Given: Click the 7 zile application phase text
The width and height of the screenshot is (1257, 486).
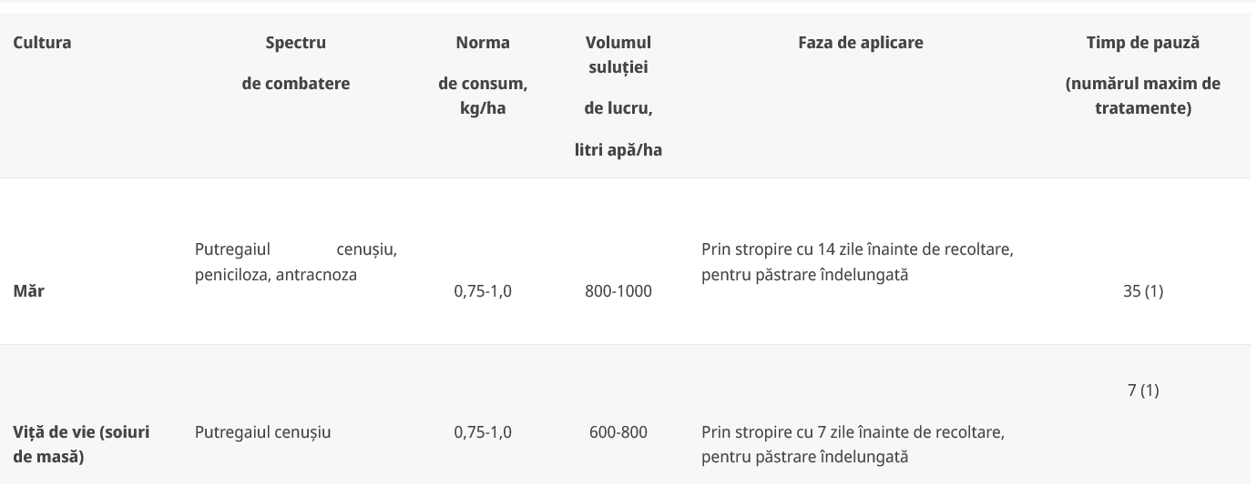Looking at the screenshot, I should (x=853, y=444).
